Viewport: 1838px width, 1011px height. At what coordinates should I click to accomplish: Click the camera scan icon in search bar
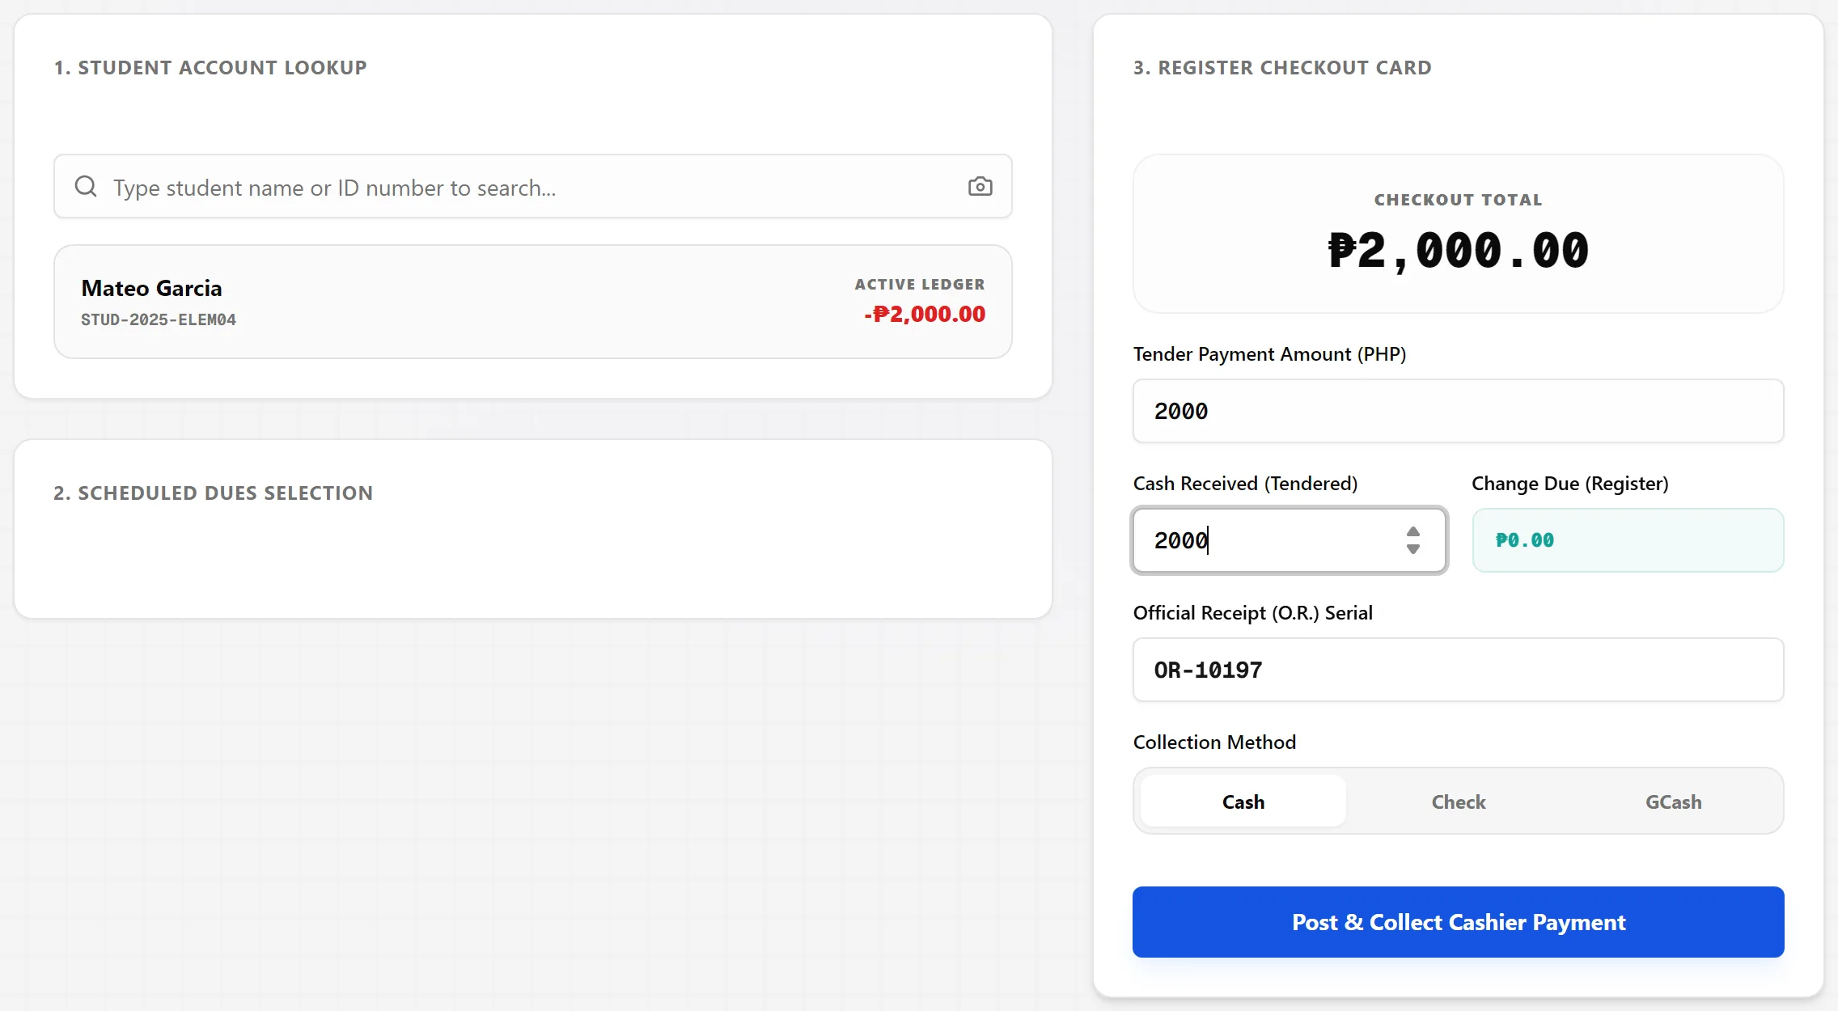[x=980, y=187]
